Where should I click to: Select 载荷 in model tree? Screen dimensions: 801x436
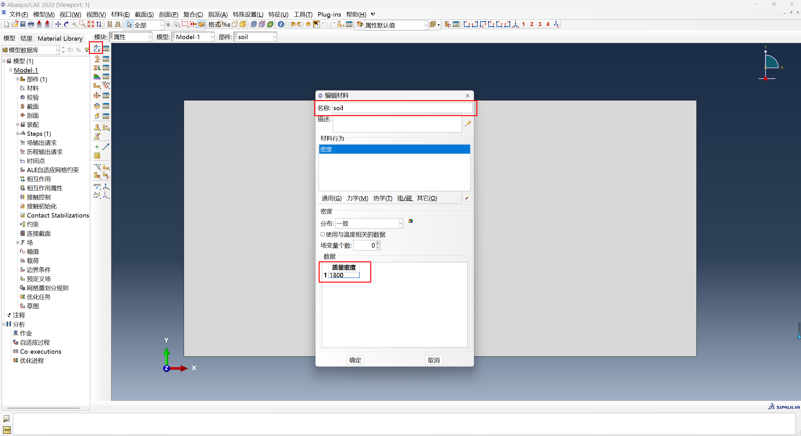click(x=33, y=260)
